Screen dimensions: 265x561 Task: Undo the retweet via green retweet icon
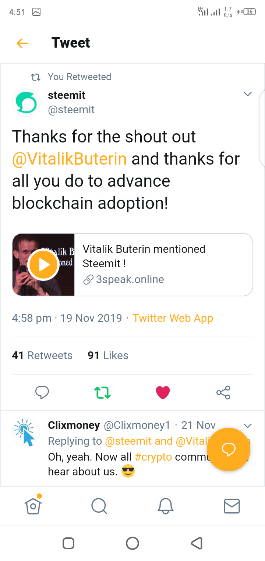point(103,393)
